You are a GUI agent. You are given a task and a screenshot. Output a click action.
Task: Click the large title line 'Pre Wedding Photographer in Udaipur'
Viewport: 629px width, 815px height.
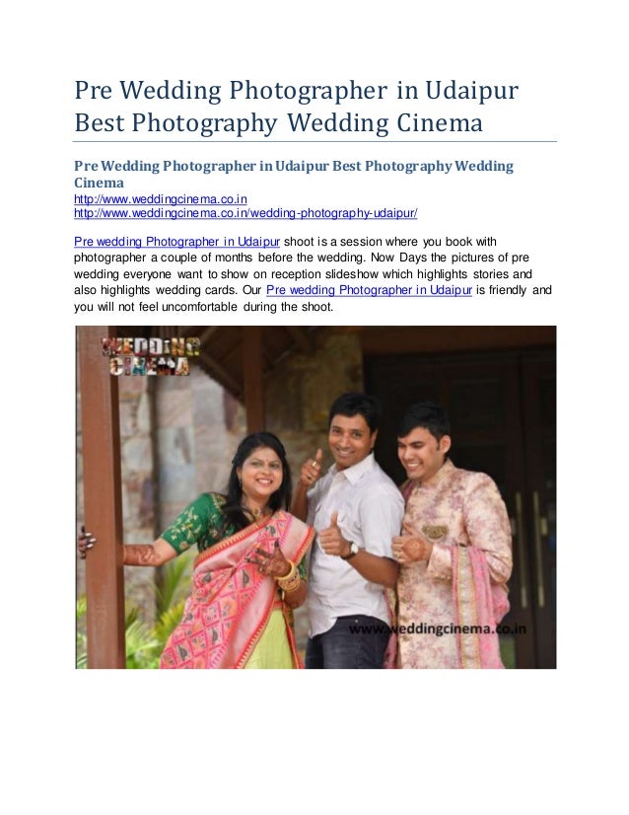pos(296,90)
